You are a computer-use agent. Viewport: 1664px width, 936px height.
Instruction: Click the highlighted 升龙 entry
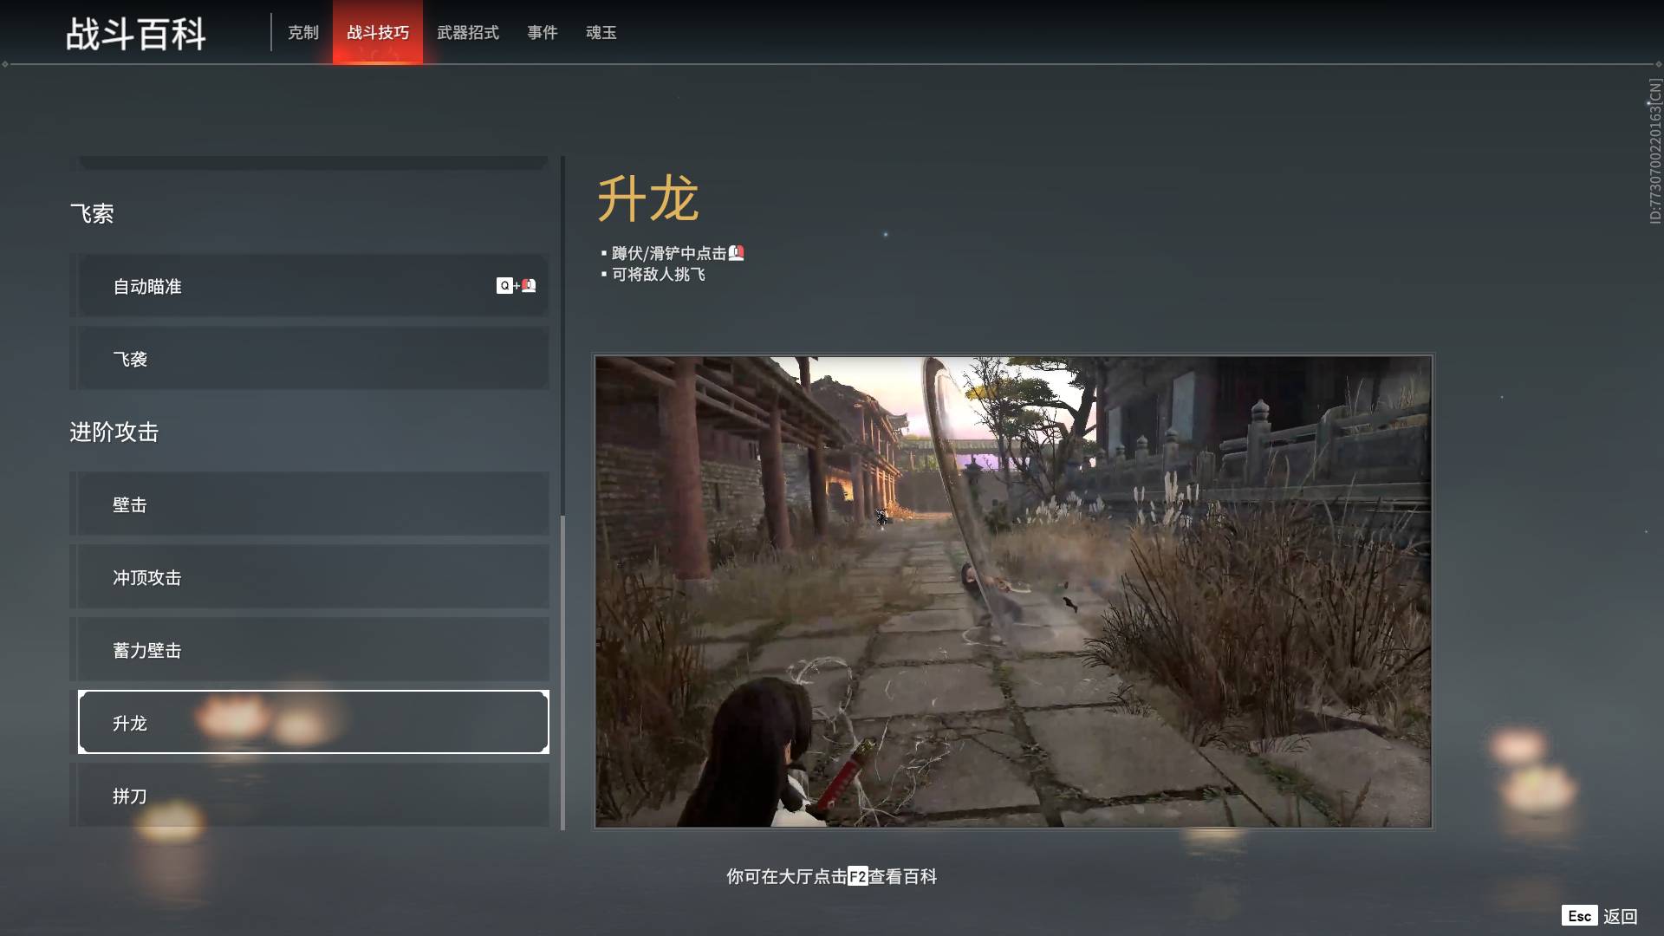click(x=312, y=723)
